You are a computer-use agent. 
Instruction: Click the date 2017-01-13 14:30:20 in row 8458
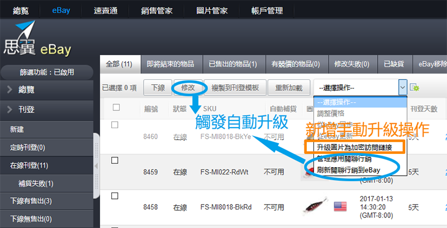click(x=376, y=207)
